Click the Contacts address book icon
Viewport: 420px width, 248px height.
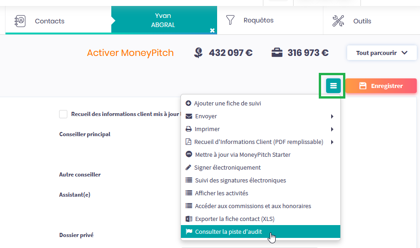(x=21, y=21)
